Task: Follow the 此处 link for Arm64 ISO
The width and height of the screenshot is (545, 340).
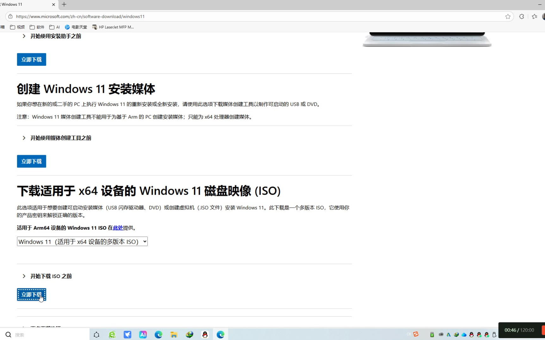Action: coord(118,228)
